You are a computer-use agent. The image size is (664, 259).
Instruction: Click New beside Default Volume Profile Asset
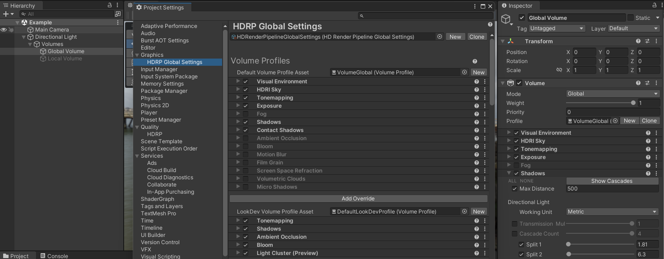479,72
